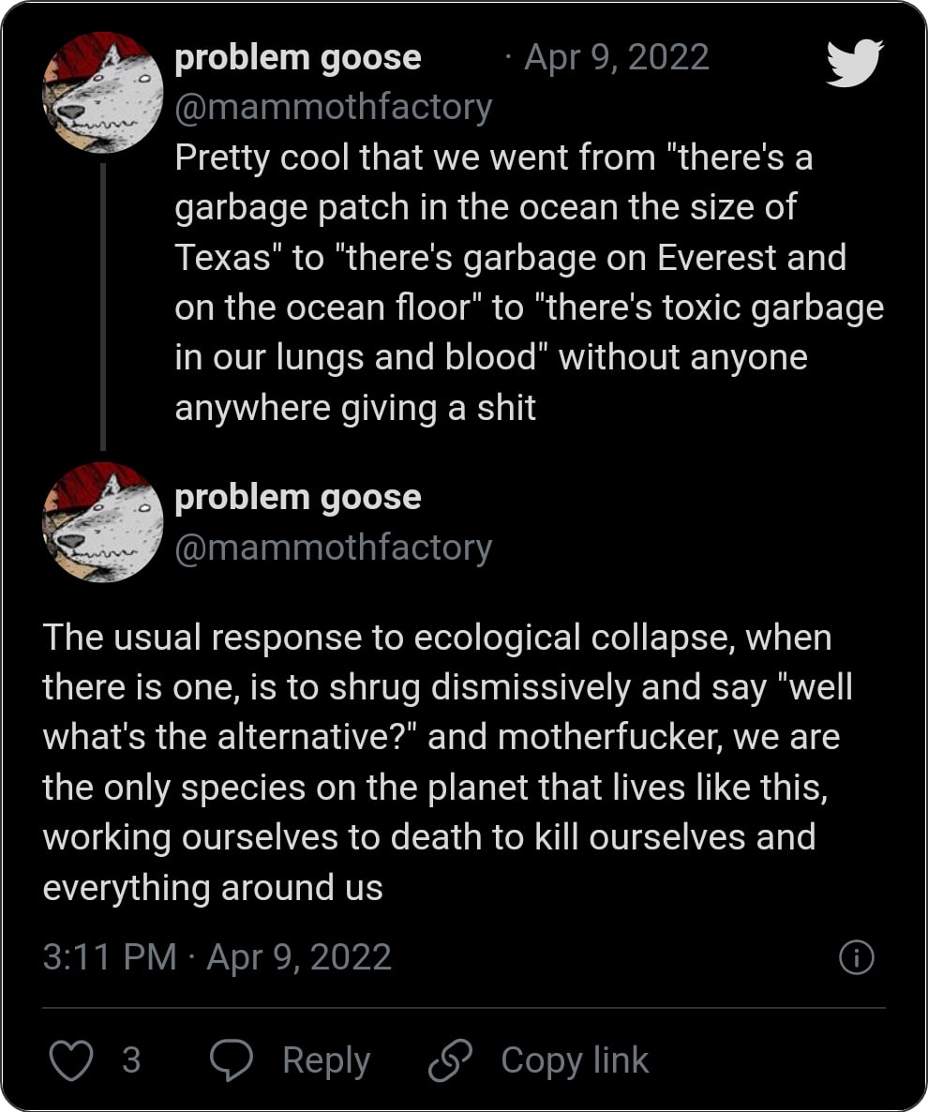Click the "3:11 PM · Apr 9, 2022" timestamp
928x1112 pixels.
217,957
